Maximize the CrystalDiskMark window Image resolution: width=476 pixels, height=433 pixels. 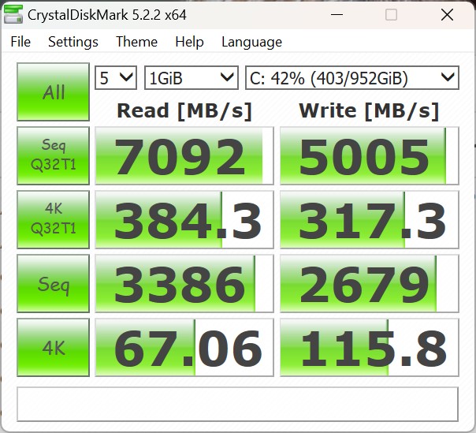[x=391, y=14]
